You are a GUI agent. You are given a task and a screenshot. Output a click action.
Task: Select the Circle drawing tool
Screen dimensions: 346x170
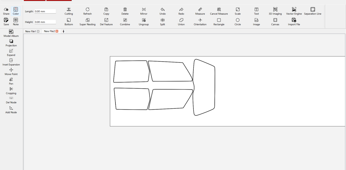click(237, 22)
